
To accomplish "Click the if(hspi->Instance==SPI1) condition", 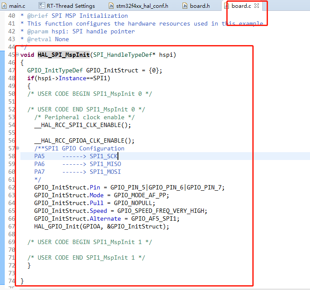I will [x=69, y=78].
